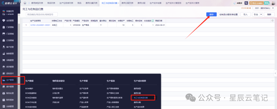Click the search magnifier icon in header

(x=246, y=3)
